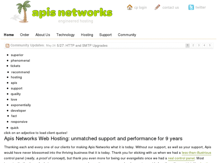Click the word 'developer' in list
217x163 pixels.
pos(18,111)
